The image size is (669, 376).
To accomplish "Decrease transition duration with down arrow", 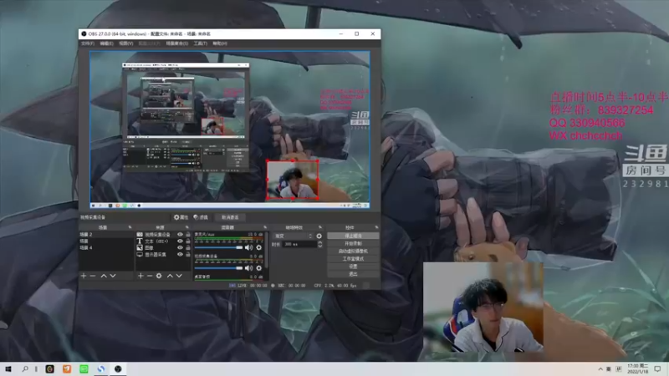I will [x=320, y=246].
